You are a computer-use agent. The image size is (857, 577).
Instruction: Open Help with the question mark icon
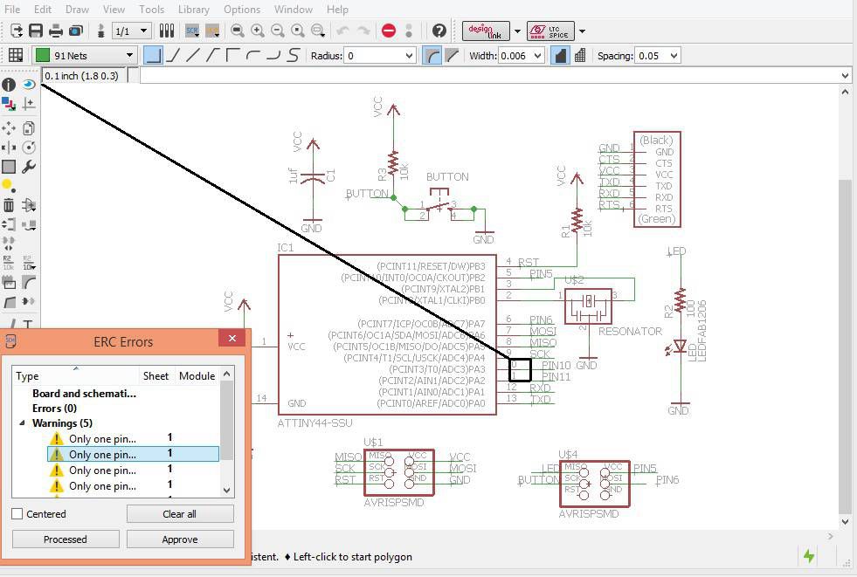coord(439,31)
